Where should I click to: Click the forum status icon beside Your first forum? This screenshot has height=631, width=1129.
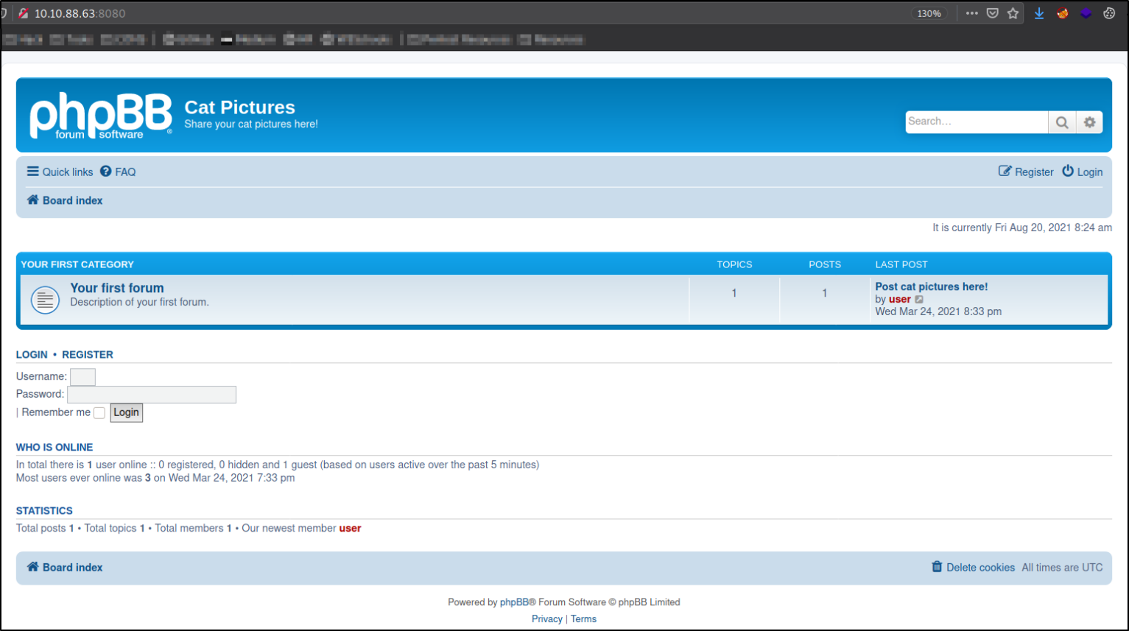click(45, 300)
